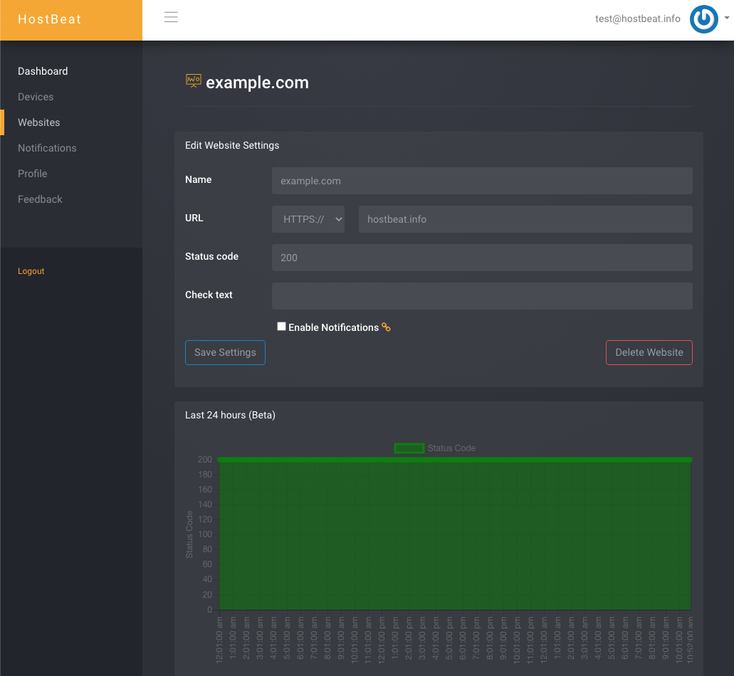The image size is (734, 676).
Task: Select Websites in the sidebar
Action: (39, 122)
